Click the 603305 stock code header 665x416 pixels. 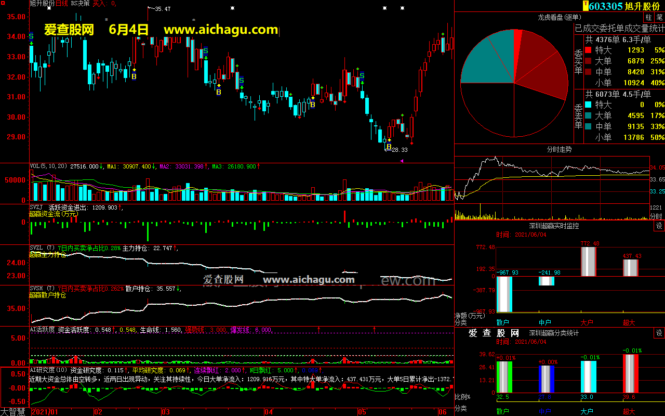[x=606, y=6]
